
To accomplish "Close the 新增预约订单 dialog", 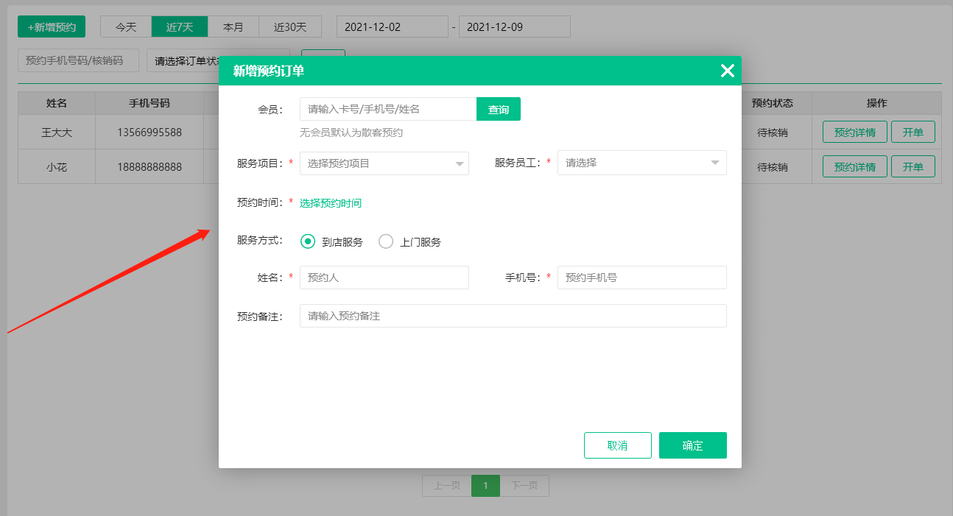I will pyautogui.click(x=727, y=71).
